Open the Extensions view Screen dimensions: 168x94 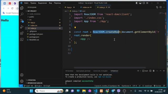coord(22,33)
